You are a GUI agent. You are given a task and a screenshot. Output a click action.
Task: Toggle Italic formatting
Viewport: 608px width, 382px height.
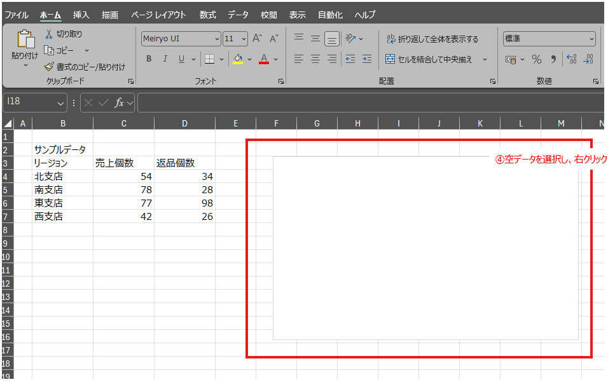pyautogui.click(x=165, y=59)
